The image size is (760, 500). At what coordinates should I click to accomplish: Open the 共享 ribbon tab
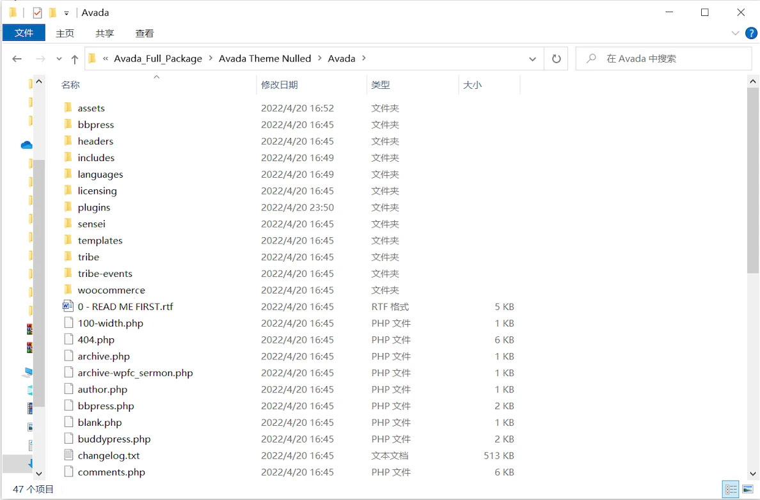(105, 33)
